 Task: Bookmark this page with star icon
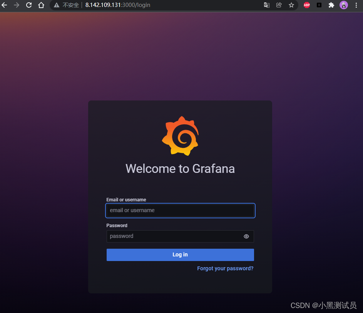tap(291, 5)
